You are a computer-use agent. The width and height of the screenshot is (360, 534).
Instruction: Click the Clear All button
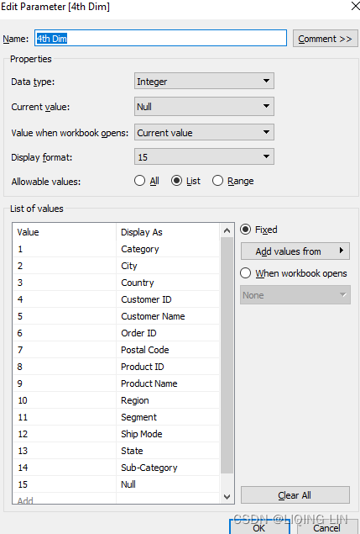tap(295, 494)
